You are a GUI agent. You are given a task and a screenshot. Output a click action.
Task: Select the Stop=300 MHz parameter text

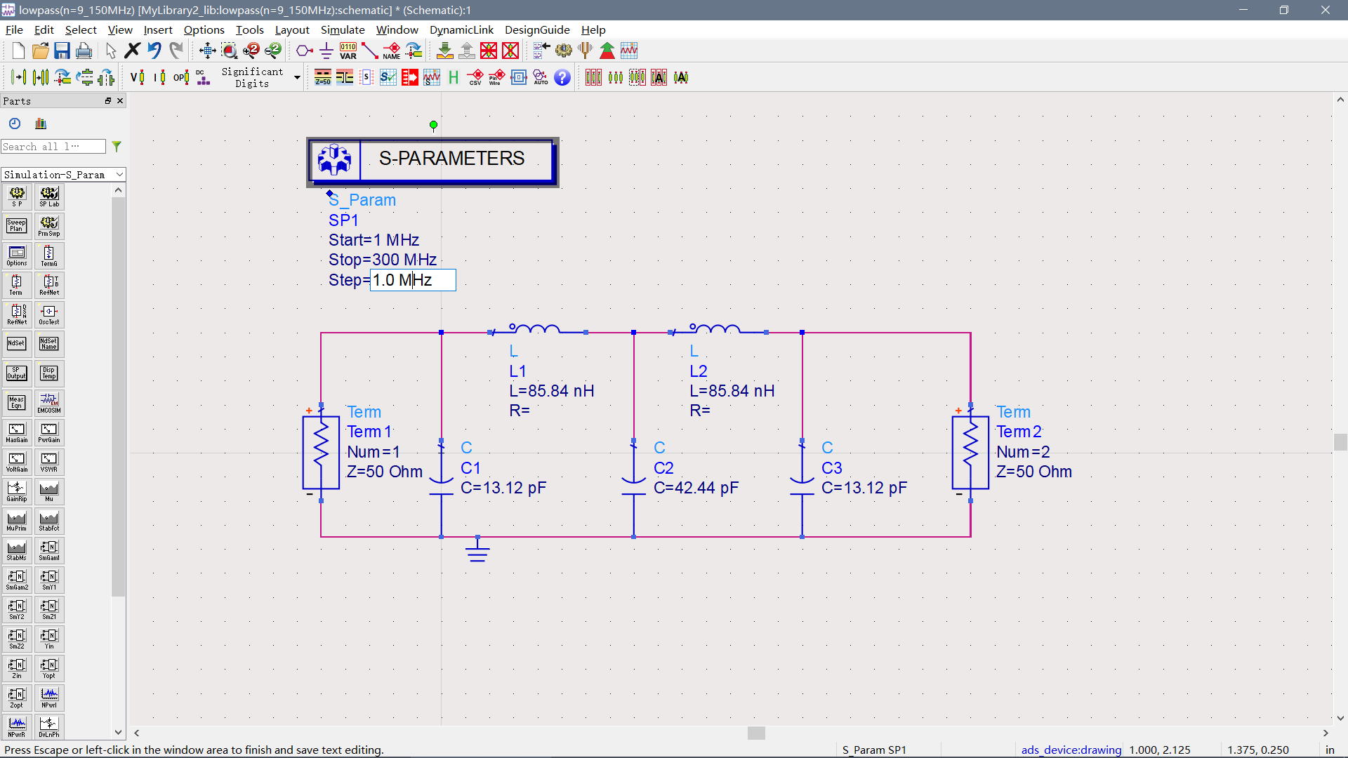383,260
